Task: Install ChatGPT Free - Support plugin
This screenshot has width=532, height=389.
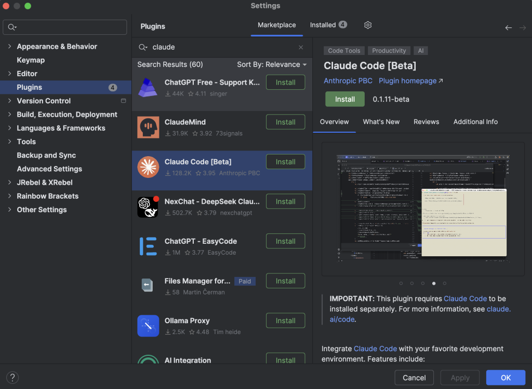Action: (285, 82)
